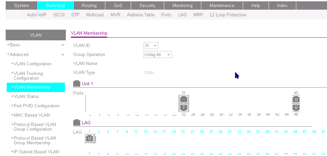Open the QoS top tab

118,6
